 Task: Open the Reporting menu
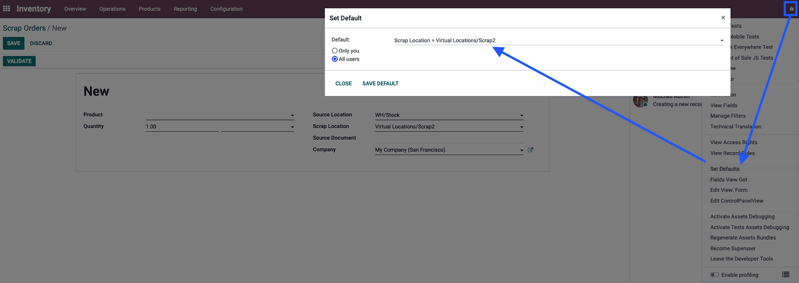point(185,9)
